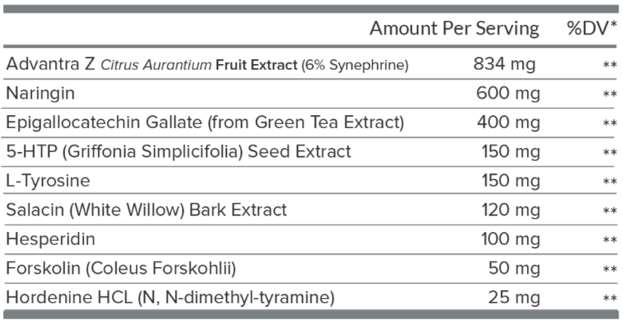The image size is (623, 323).
Task: Click the 600 mg value
Action: [508, 94]
